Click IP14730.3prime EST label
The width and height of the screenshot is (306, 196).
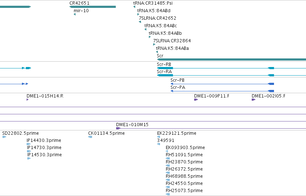(44, 148)
